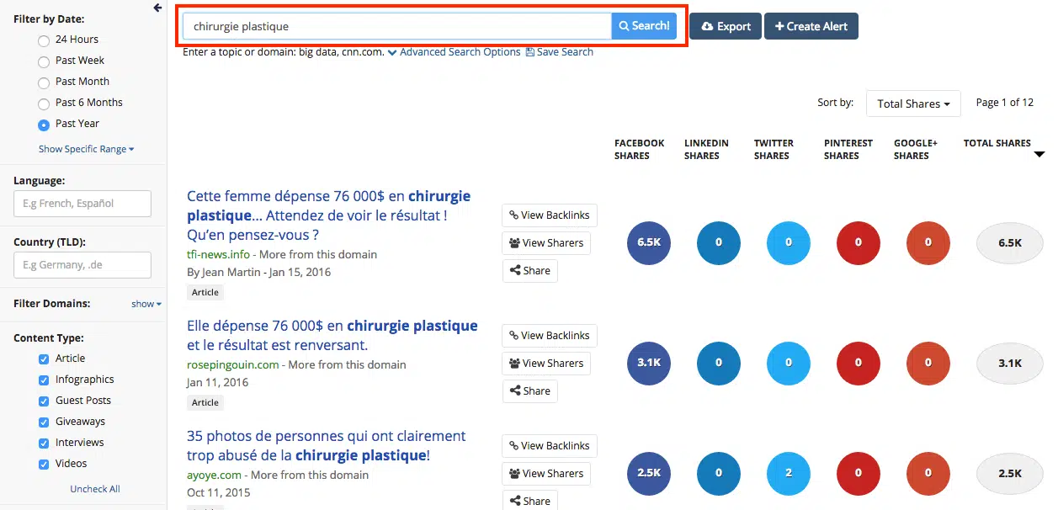Viewport: 1058px width, 510px height.
Task: Click the Export cloud download button
Action: tap(725, 26)
